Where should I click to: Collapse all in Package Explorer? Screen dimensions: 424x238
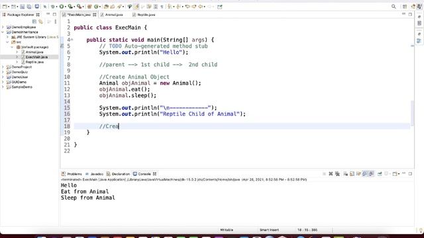coord(34,21)
